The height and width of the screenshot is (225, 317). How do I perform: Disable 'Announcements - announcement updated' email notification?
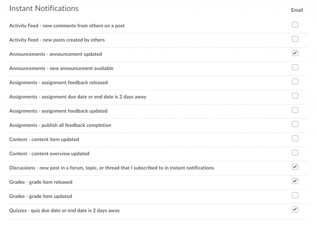(295, 53)
